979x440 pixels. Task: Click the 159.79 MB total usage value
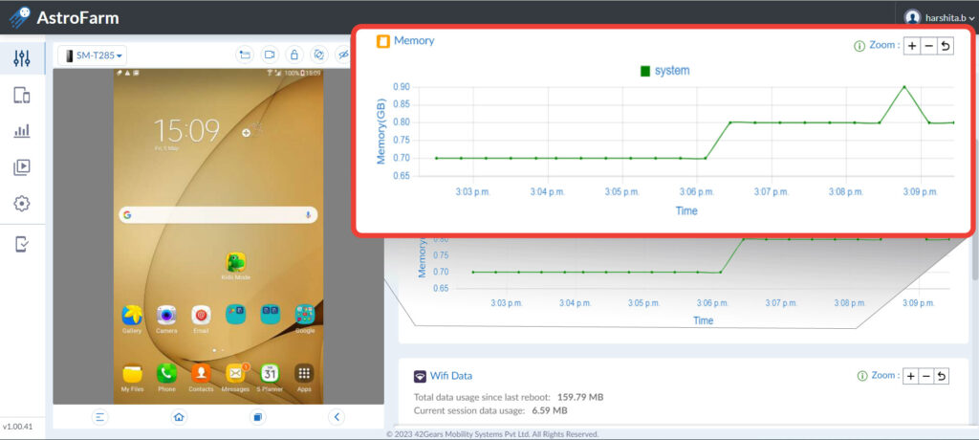580,397
